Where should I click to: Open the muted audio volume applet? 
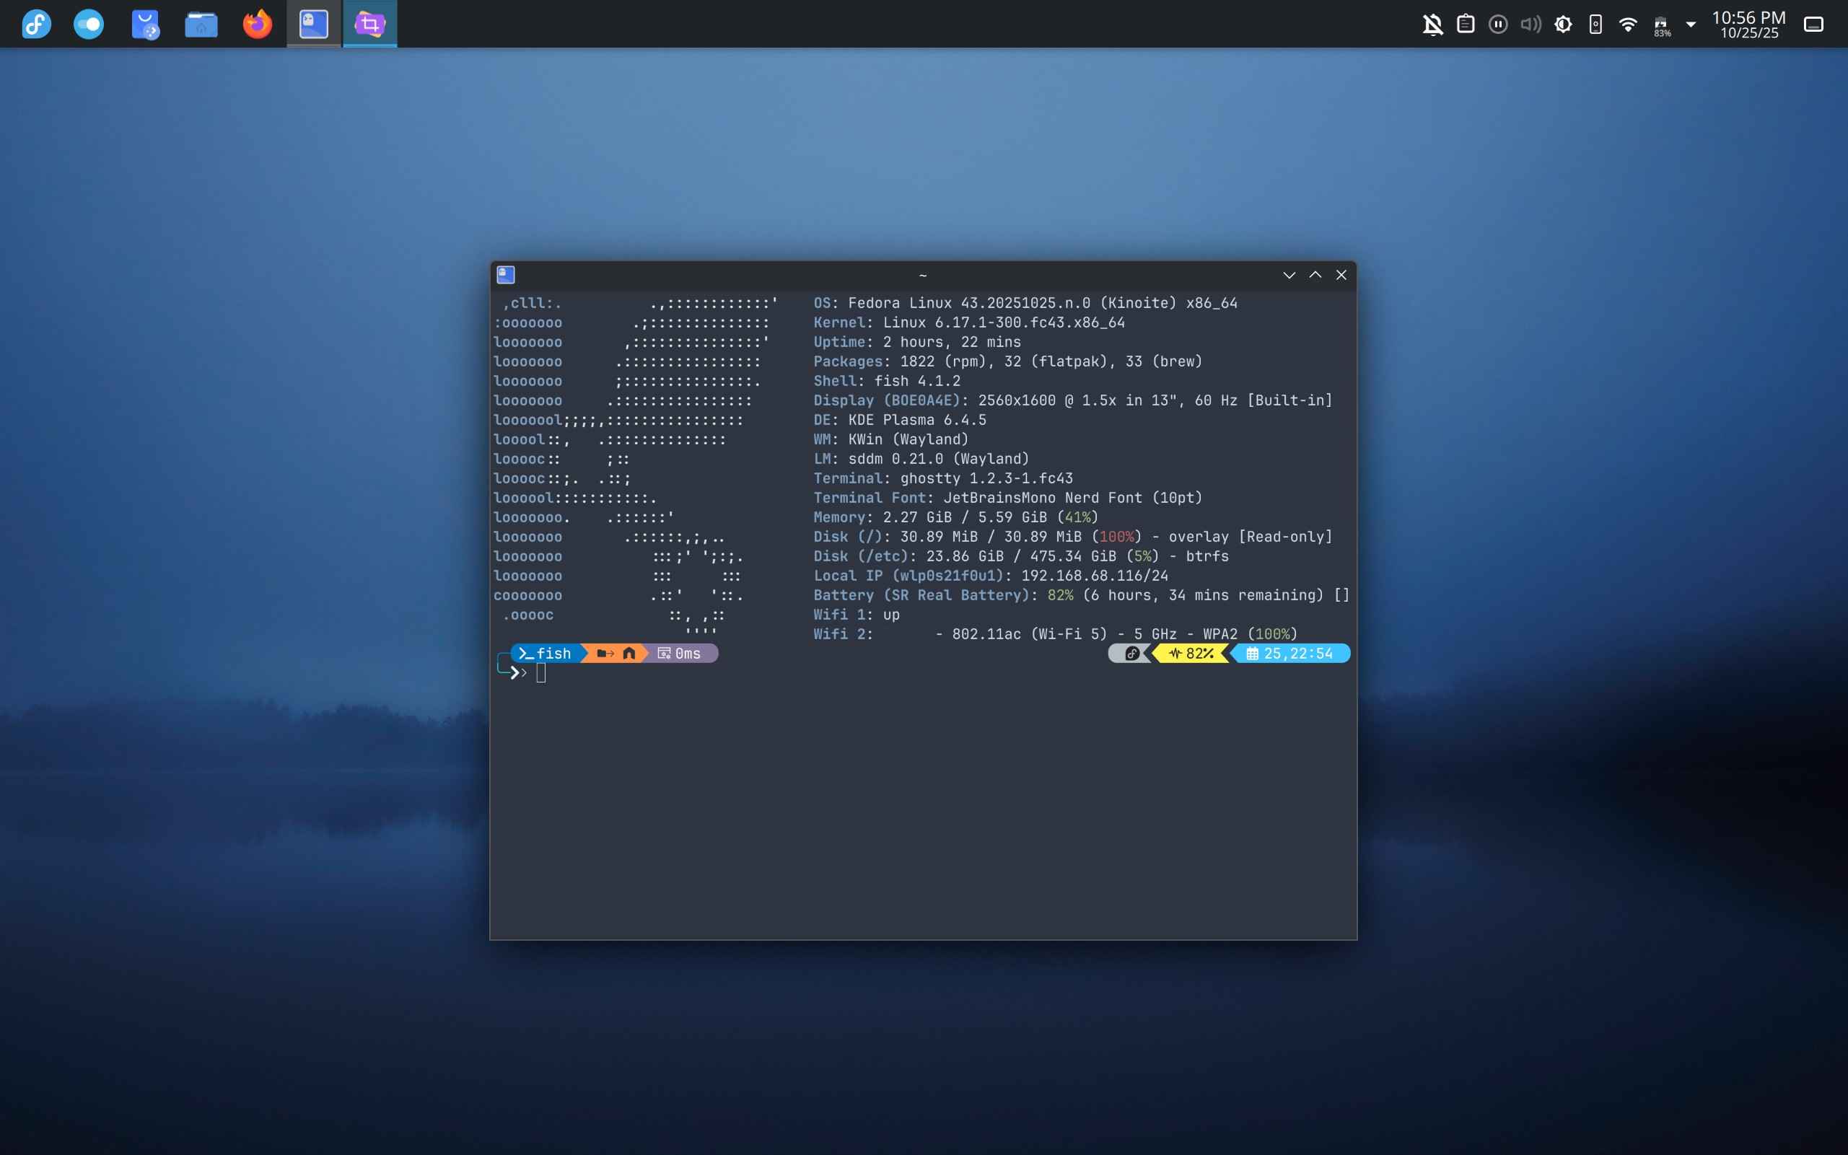[x=1530, y=25]
